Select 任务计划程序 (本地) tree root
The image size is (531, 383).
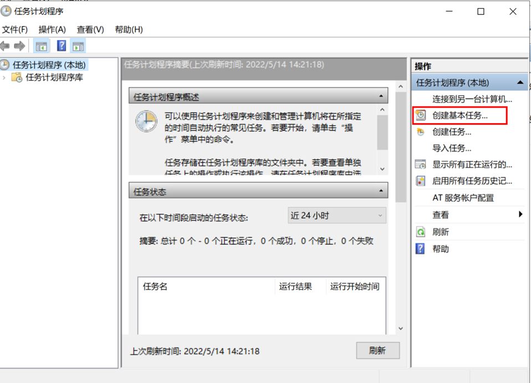(49, 65)
